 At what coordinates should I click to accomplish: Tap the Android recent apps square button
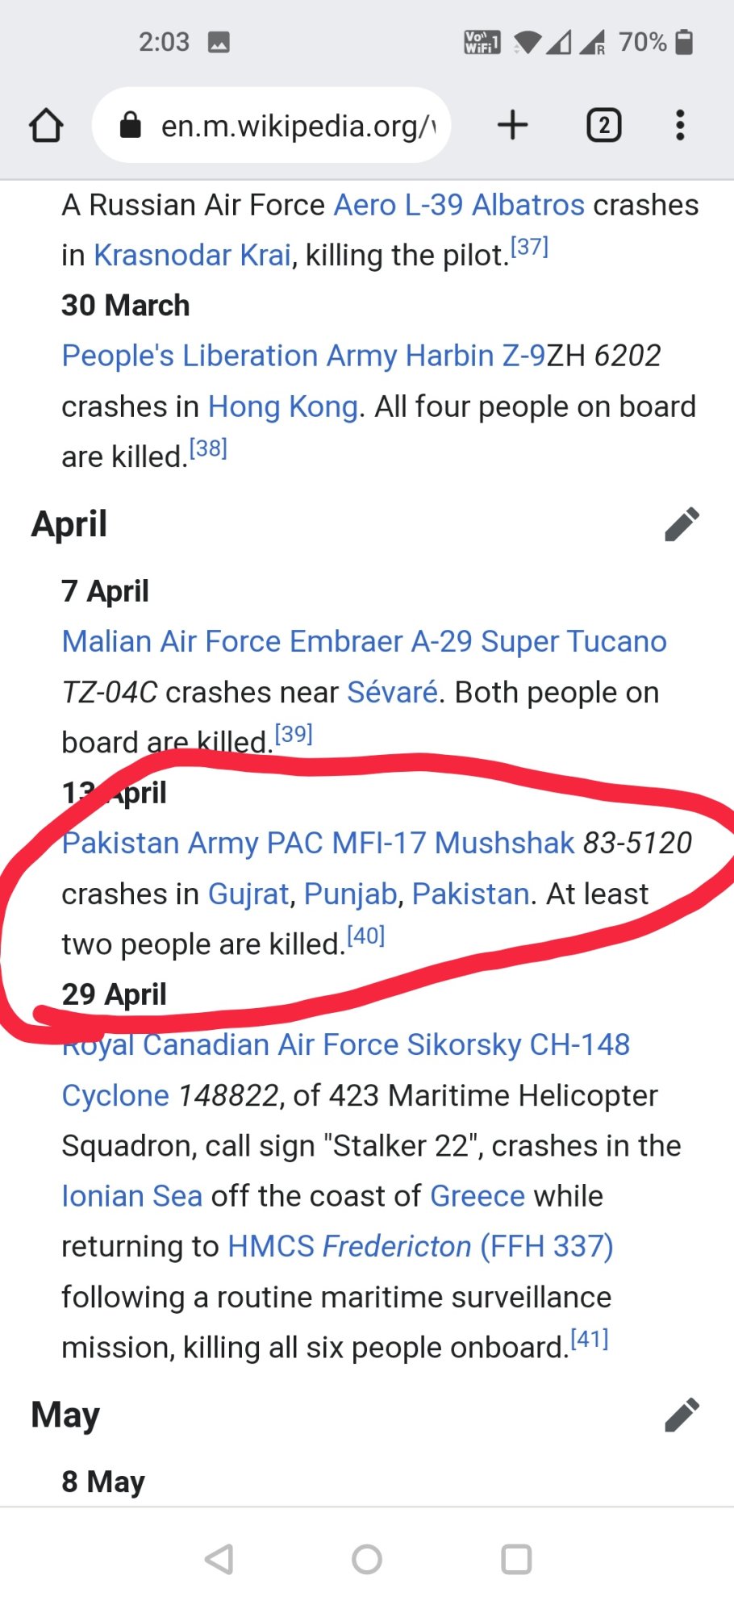pos(516,1559)
